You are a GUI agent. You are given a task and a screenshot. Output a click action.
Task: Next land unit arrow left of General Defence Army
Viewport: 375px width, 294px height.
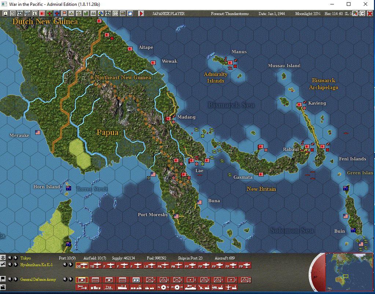pyautogui.click(x=15, y=279)
